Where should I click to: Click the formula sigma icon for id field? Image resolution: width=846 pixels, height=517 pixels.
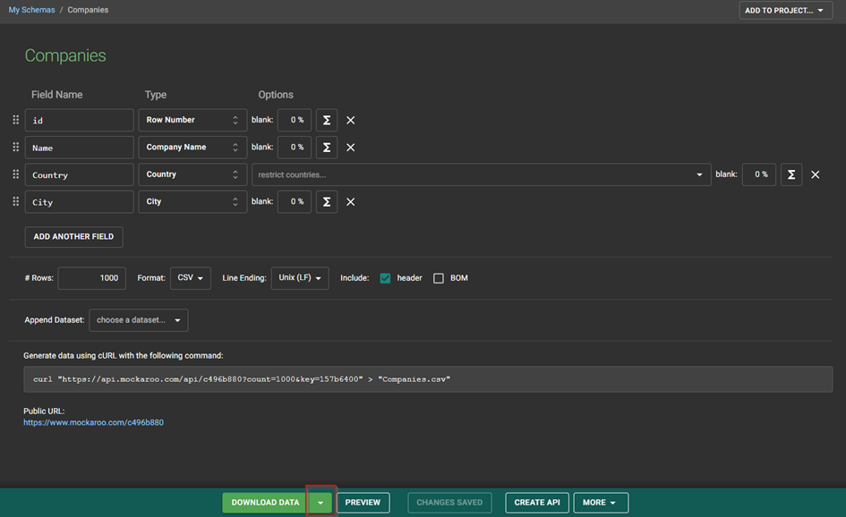pos(327,120)
